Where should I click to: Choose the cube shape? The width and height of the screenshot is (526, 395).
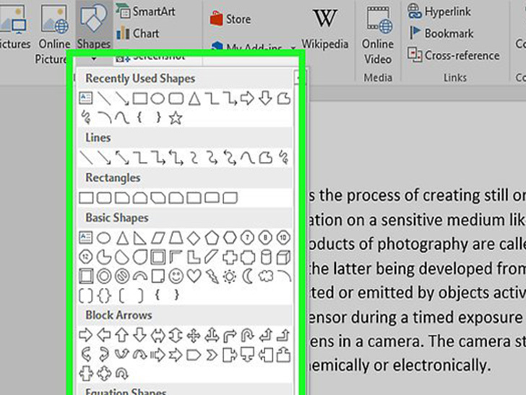click(283, 257)
